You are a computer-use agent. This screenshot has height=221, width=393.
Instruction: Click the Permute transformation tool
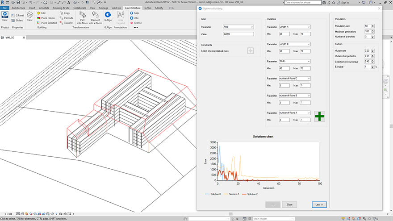[66, 18]
